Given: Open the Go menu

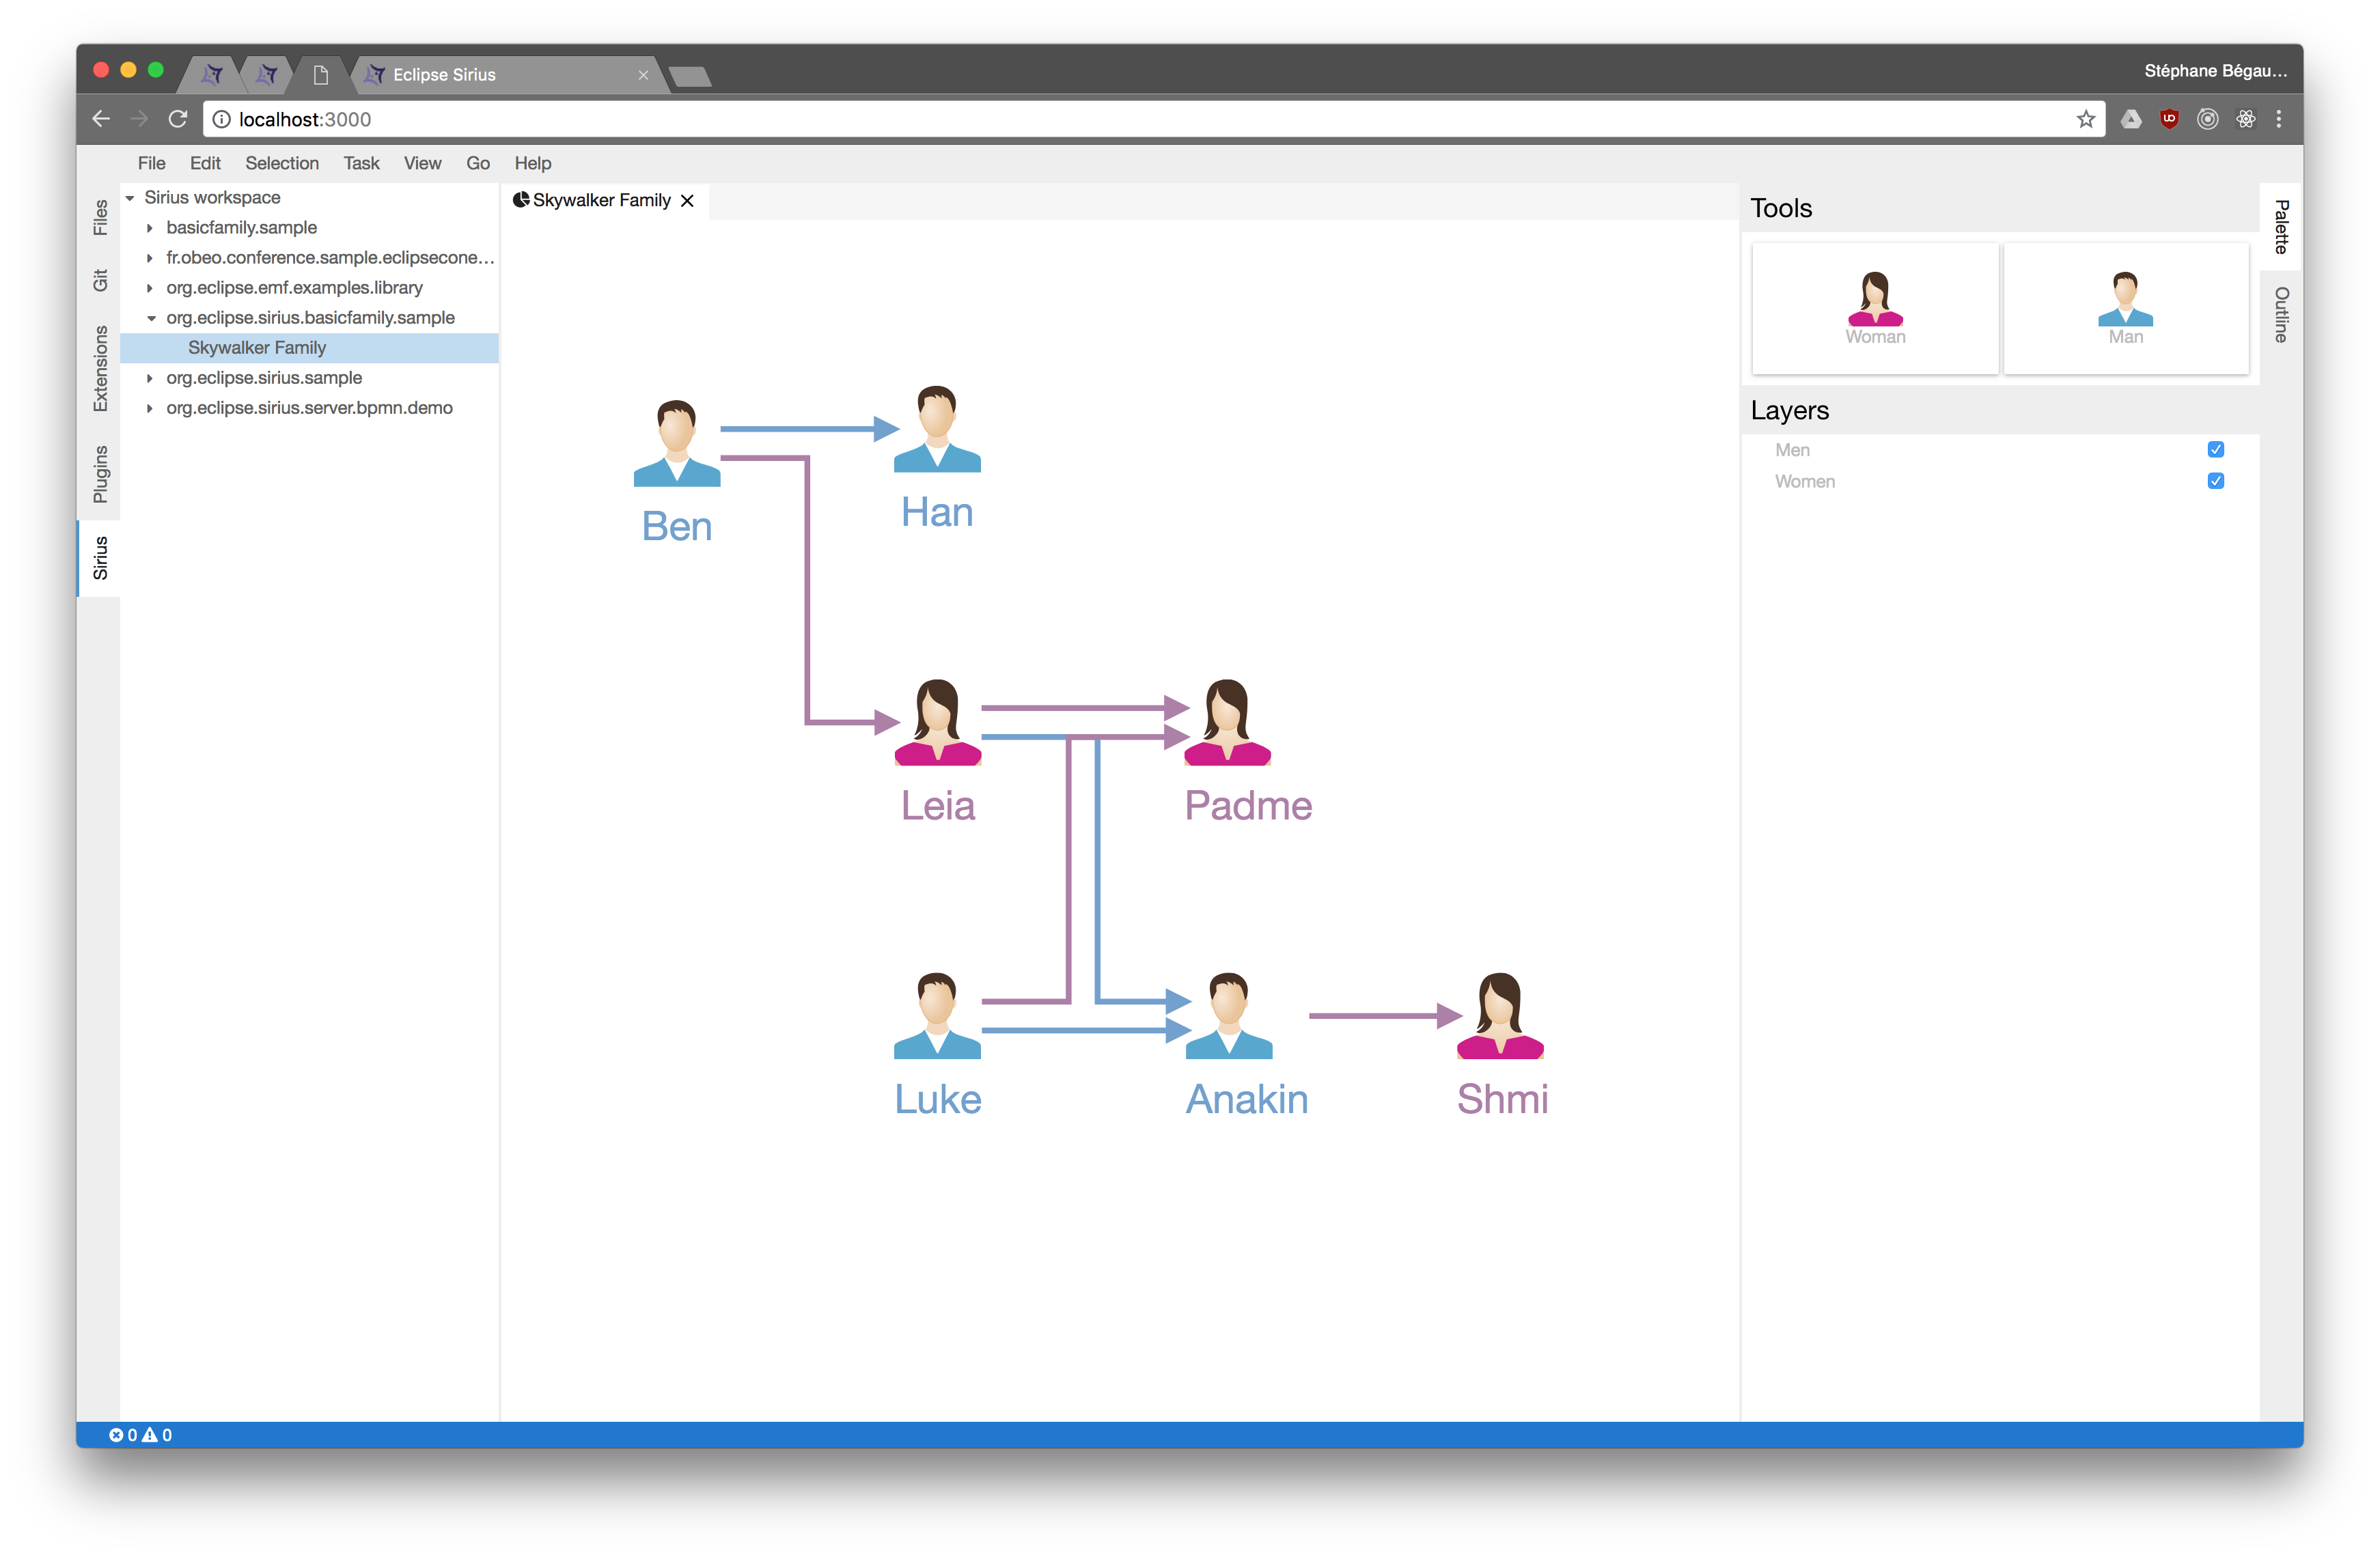Looking at the screenshot, I should [x=478, y=163].
